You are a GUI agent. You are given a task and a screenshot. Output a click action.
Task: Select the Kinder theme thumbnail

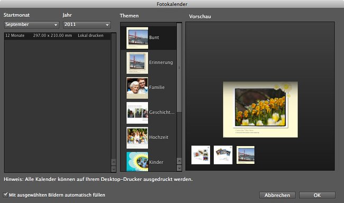(137, 161)
